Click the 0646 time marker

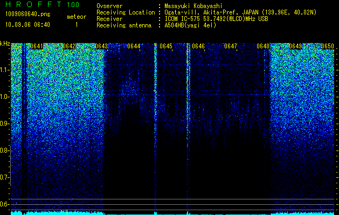coord(198,46)
